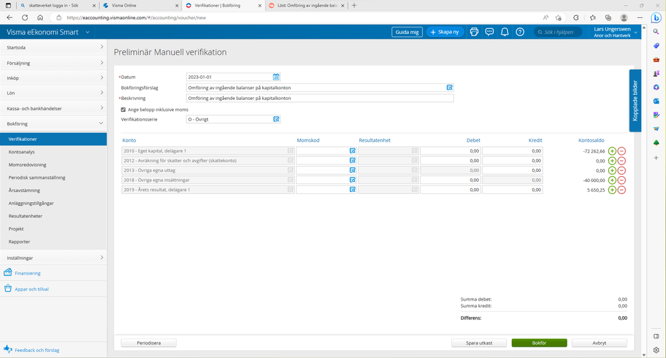Expand the Startsida menu section
This screenshot has width=666, height=358.
coord(53,47)
